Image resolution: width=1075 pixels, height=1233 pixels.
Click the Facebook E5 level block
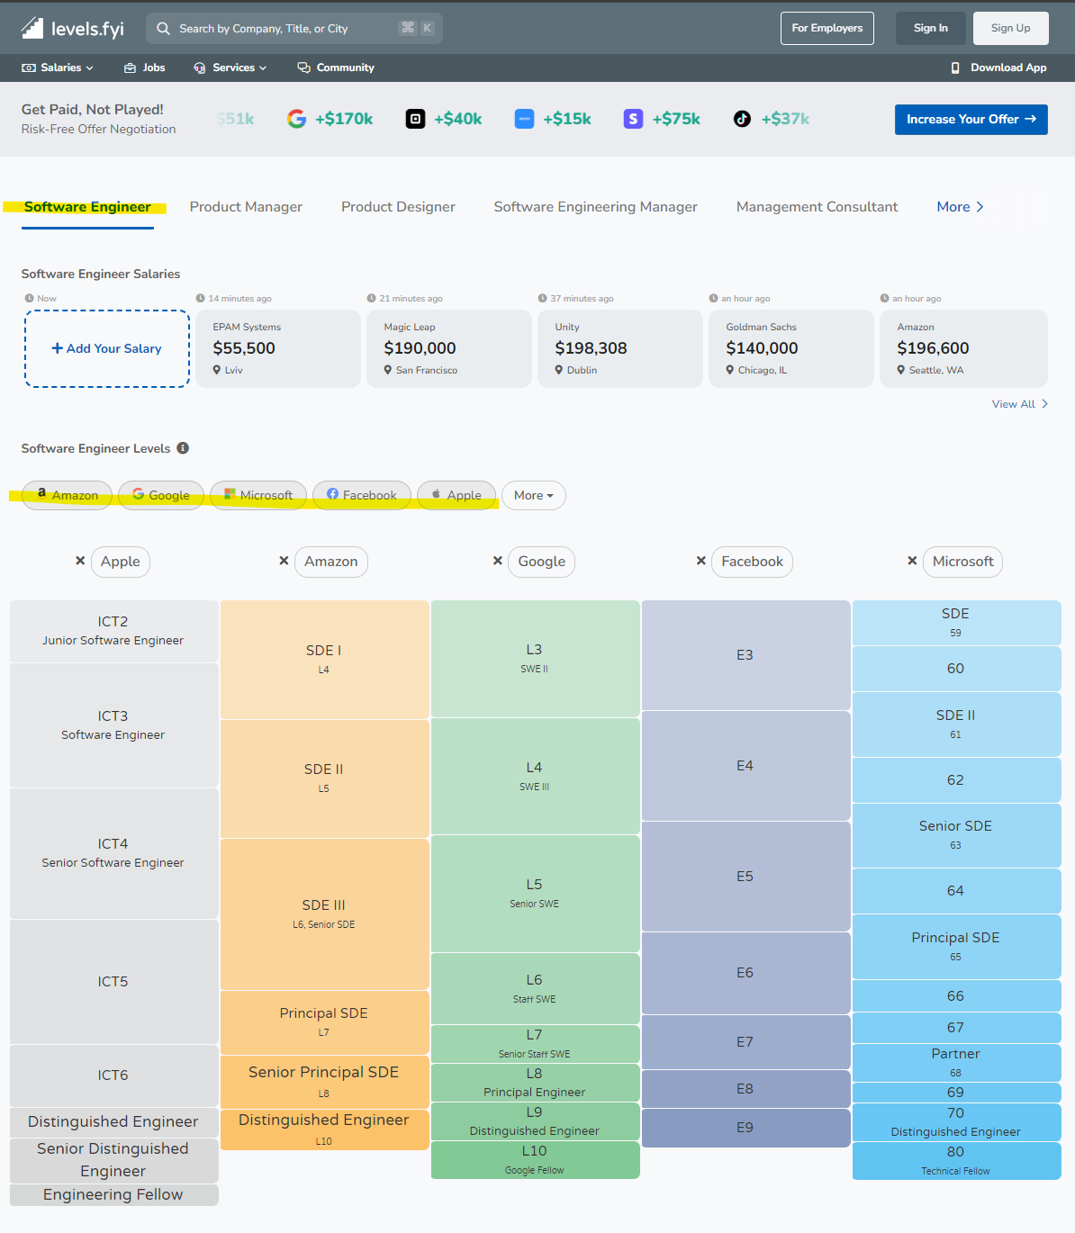[x=746, y=877]
